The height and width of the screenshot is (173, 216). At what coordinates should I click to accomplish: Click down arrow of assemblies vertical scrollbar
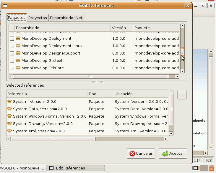click(x=182, y=71)
